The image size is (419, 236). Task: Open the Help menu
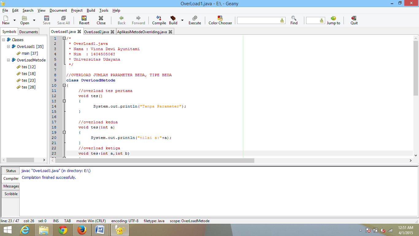116,10
